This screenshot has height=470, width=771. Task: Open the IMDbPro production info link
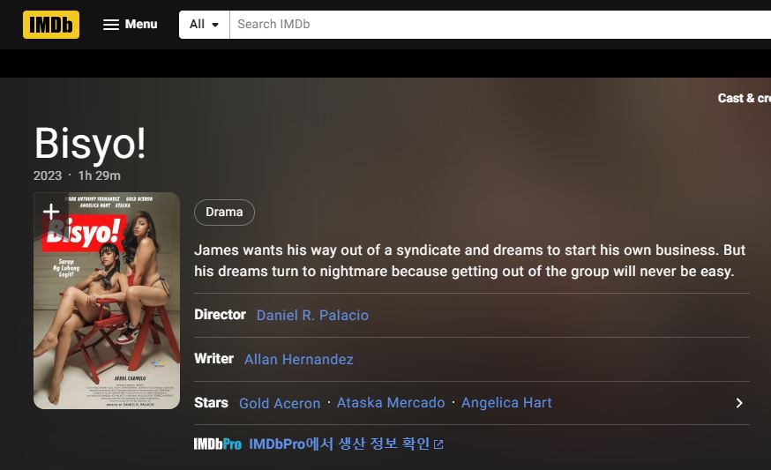[x=339, y=444]
